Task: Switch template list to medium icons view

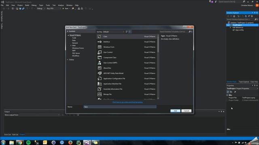Action: point(130,31)
